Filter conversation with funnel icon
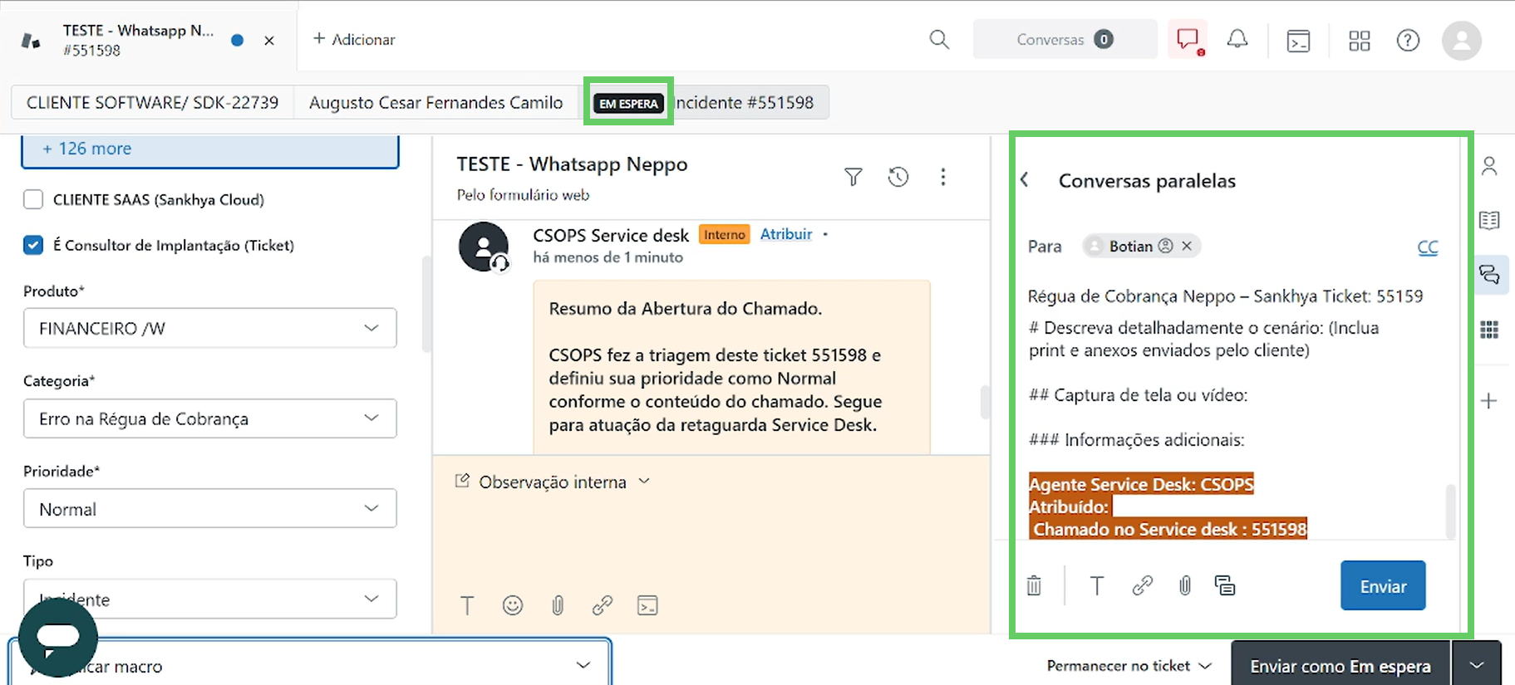This screenshot has height=685, width=1515. [853, 176]
